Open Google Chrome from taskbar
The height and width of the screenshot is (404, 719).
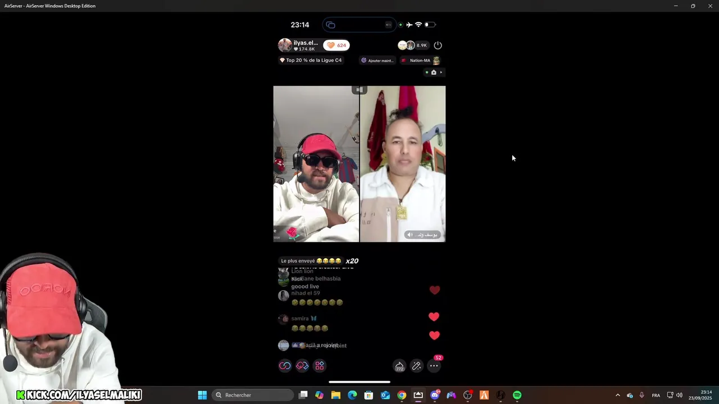[x=402, y=395]
